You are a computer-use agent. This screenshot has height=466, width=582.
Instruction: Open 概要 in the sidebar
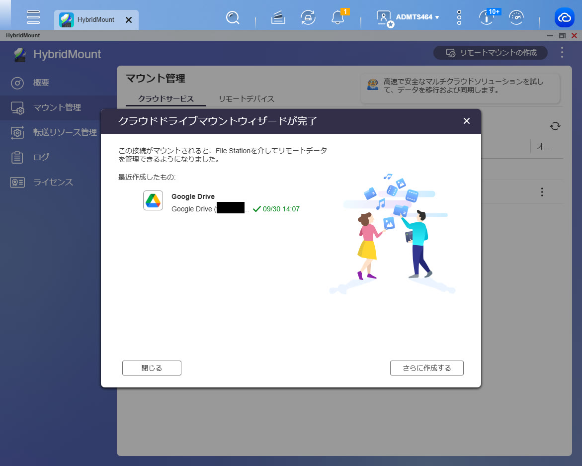41,83
